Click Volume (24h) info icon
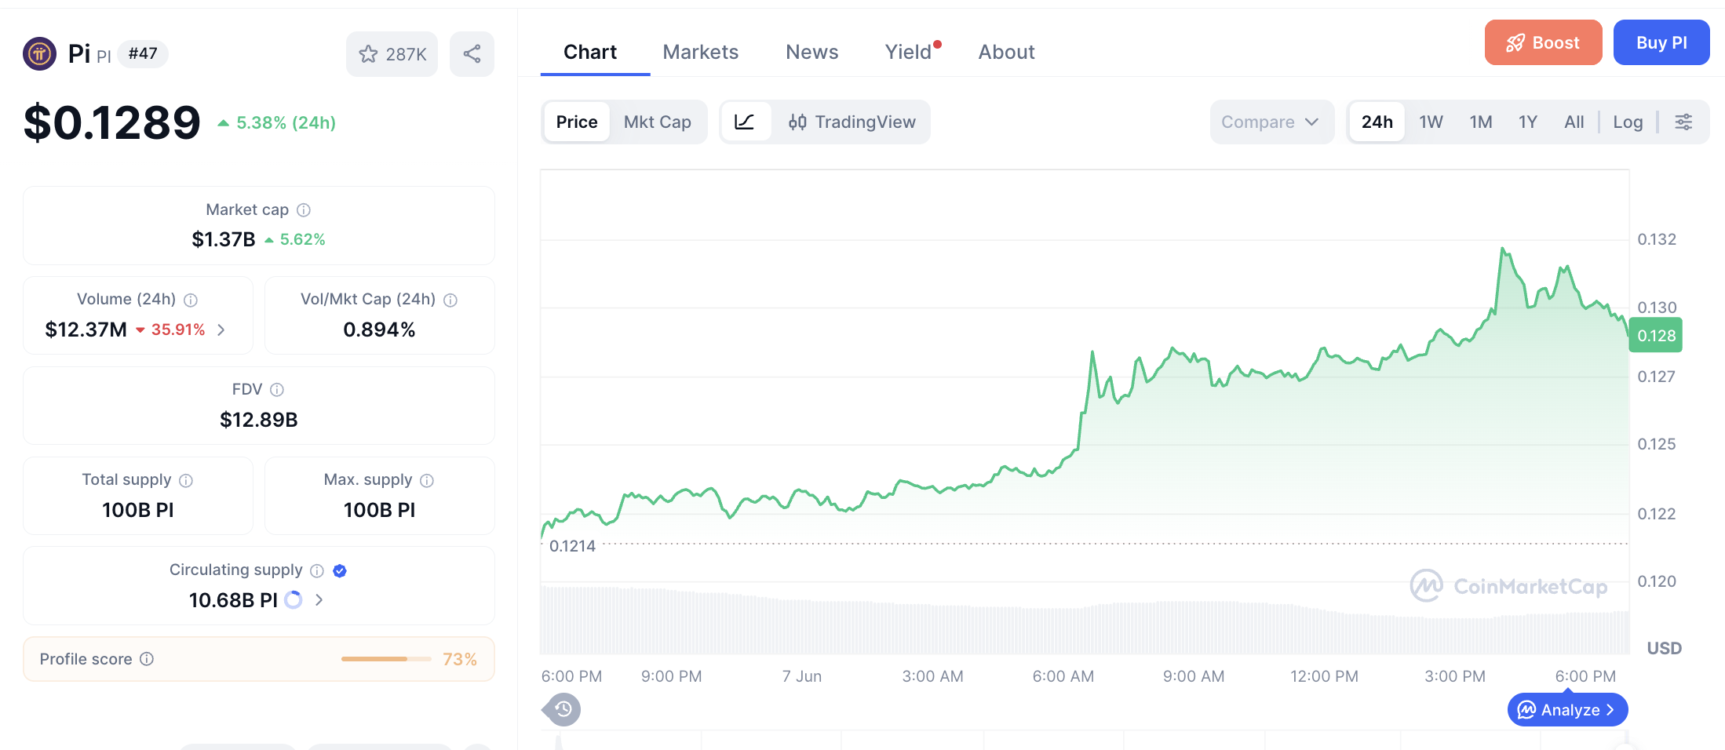Image resolution: width=1725 pixels, height=750 pixels. pyautogui.click(x=191, y=300)
